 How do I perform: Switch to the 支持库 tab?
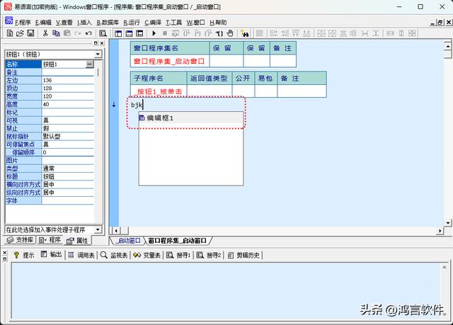tap(21, 241)
